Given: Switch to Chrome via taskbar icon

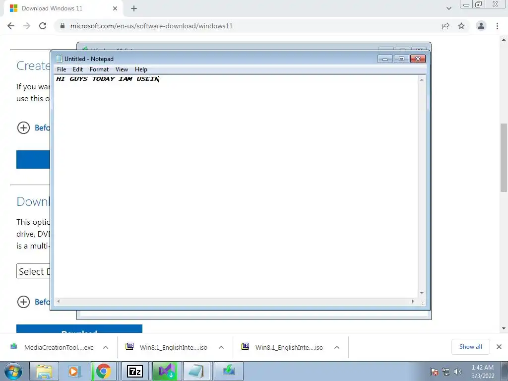Looking at the screenshot, I should point(103,371).
